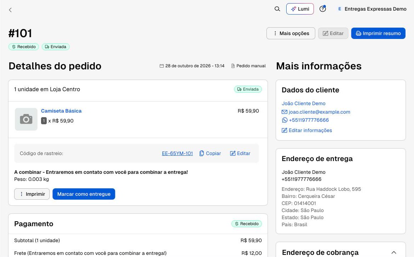
Task: Click the order number #101 heading
Action: pyautogui.click(x=20, y=34)
